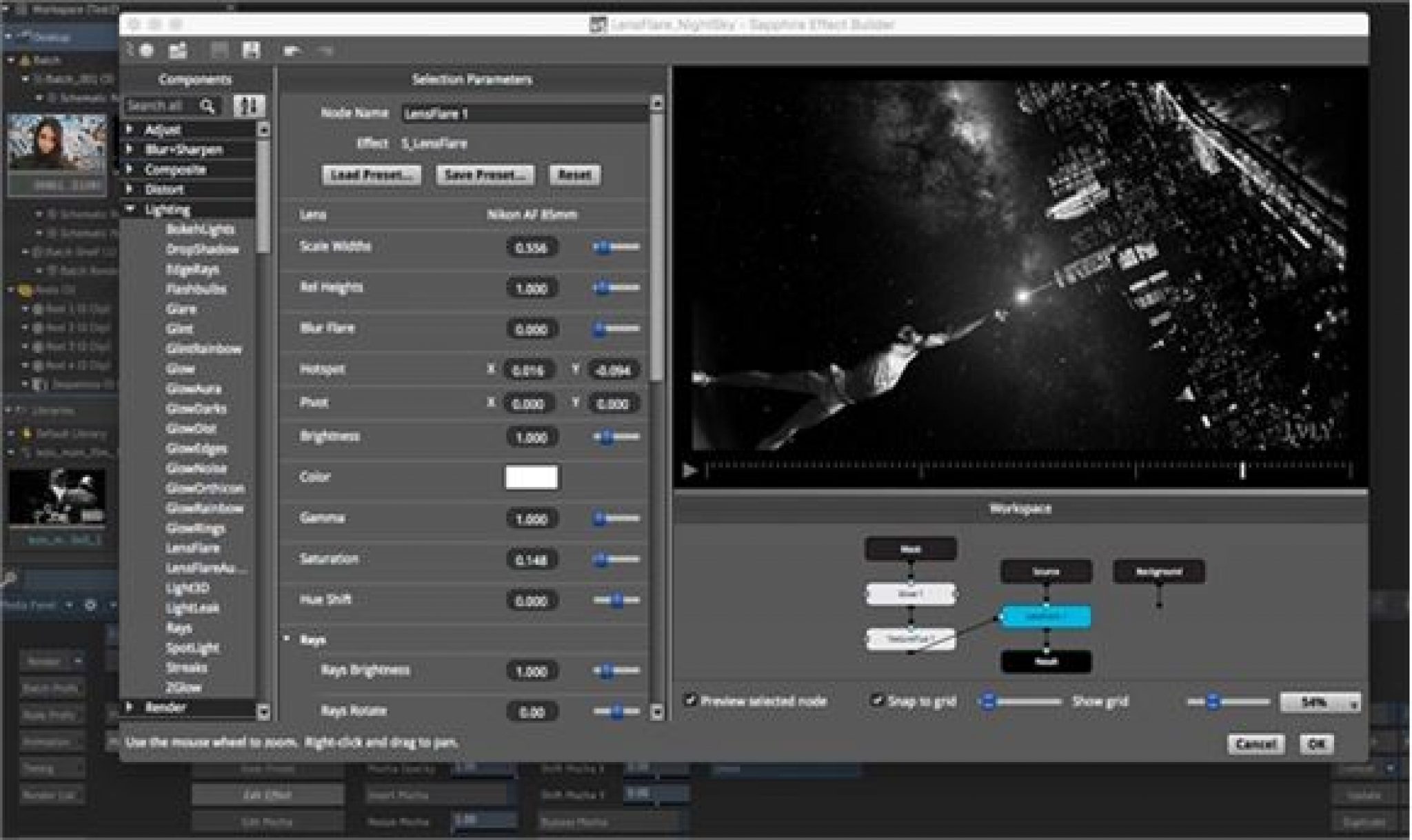Click the Reset button
Viewport: 1412px width, 840px height.
[x=574, y=174]
